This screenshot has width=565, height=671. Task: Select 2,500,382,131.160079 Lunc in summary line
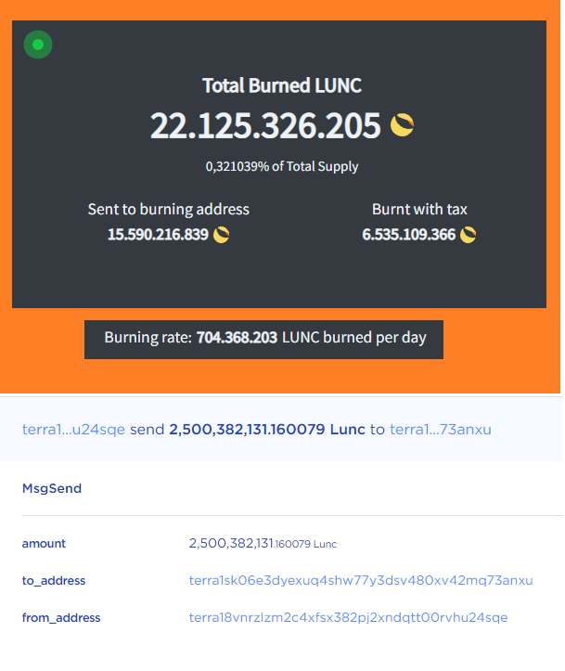click(267, 429)
